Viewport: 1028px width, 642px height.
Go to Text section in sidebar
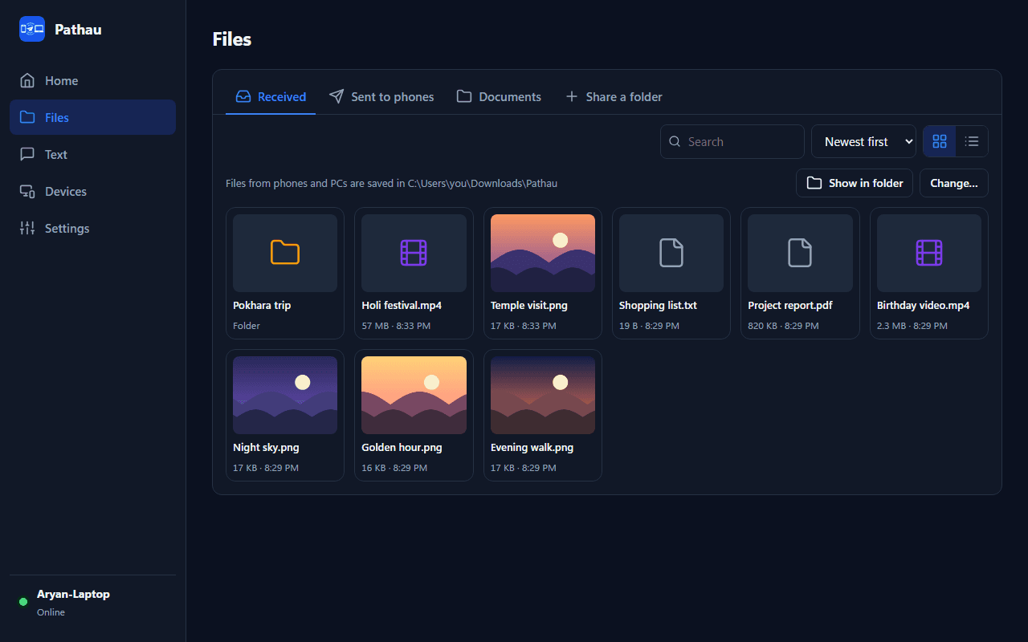(92, 154)
